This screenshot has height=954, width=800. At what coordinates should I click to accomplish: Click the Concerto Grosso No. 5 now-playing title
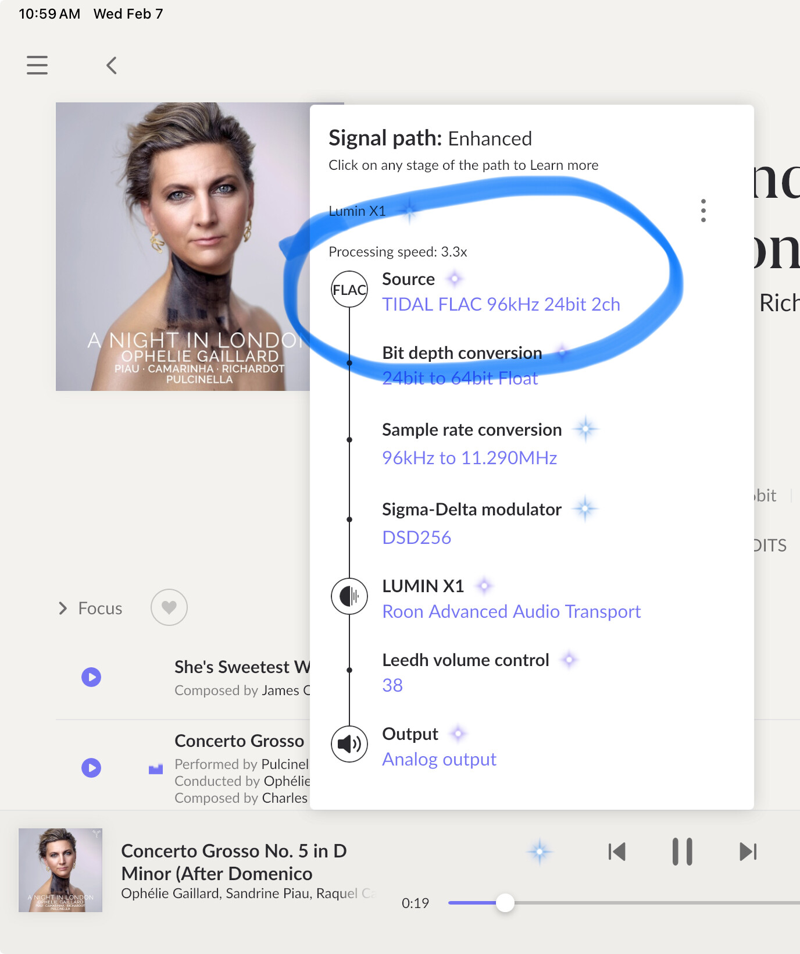tap(234, 862)
